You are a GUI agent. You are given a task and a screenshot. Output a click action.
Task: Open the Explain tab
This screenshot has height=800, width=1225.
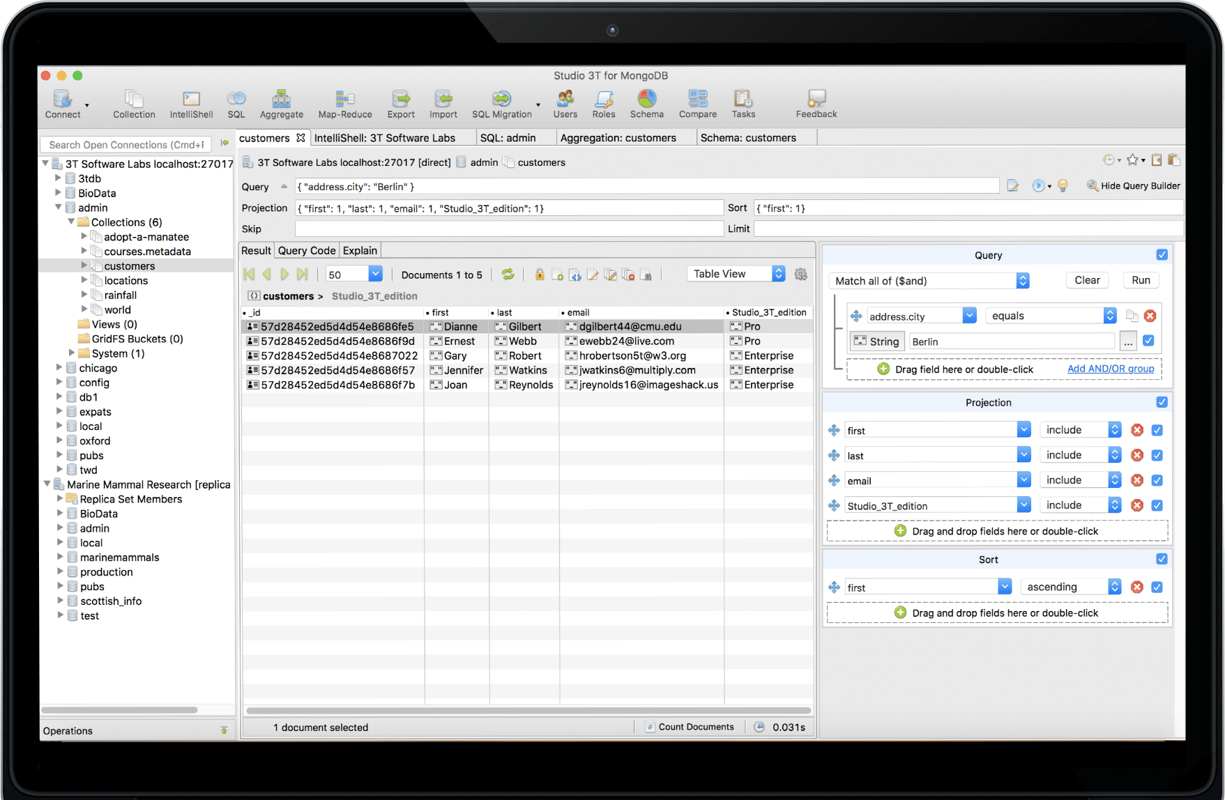click(360, 250)
